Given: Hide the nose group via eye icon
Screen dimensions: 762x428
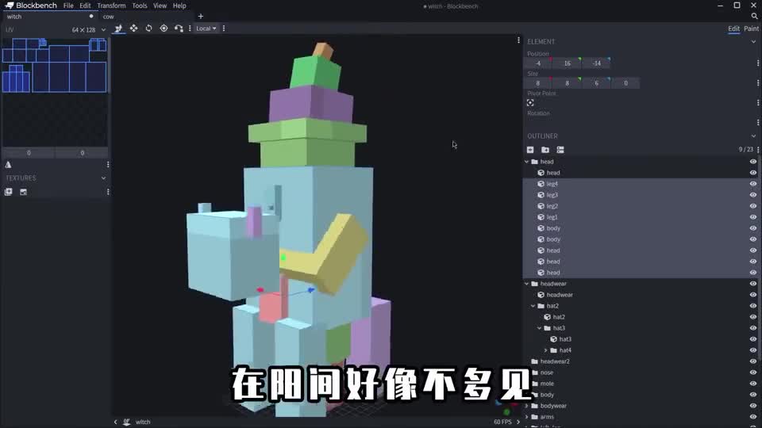Looking at the screenshot, I should (x=752, y=373).
